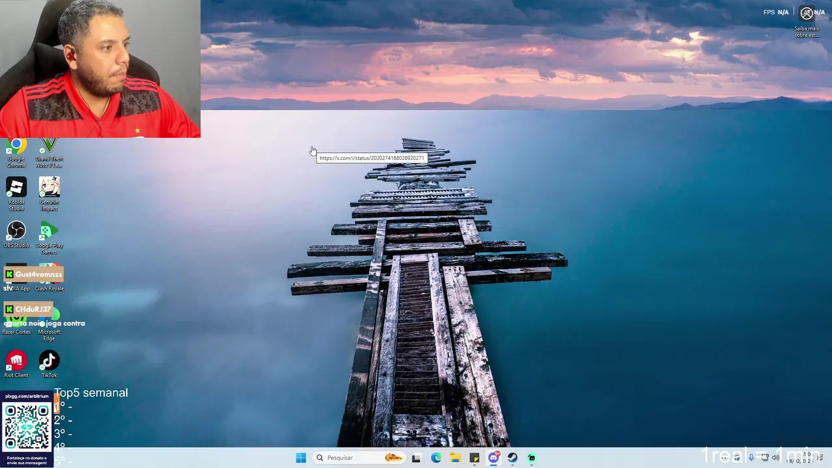The width and height of the screenshot is (832, 468).
Task: Click the Pesquisar taskbar search box
Action: (x=358, y=458)
